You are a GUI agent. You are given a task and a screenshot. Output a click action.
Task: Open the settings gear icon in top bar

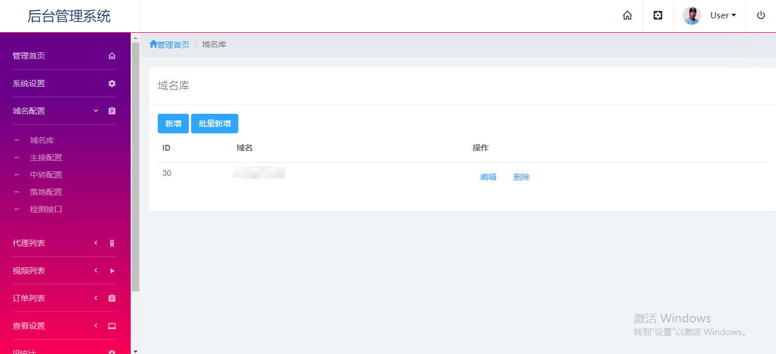pyautogui.click(x=658, y=16)
